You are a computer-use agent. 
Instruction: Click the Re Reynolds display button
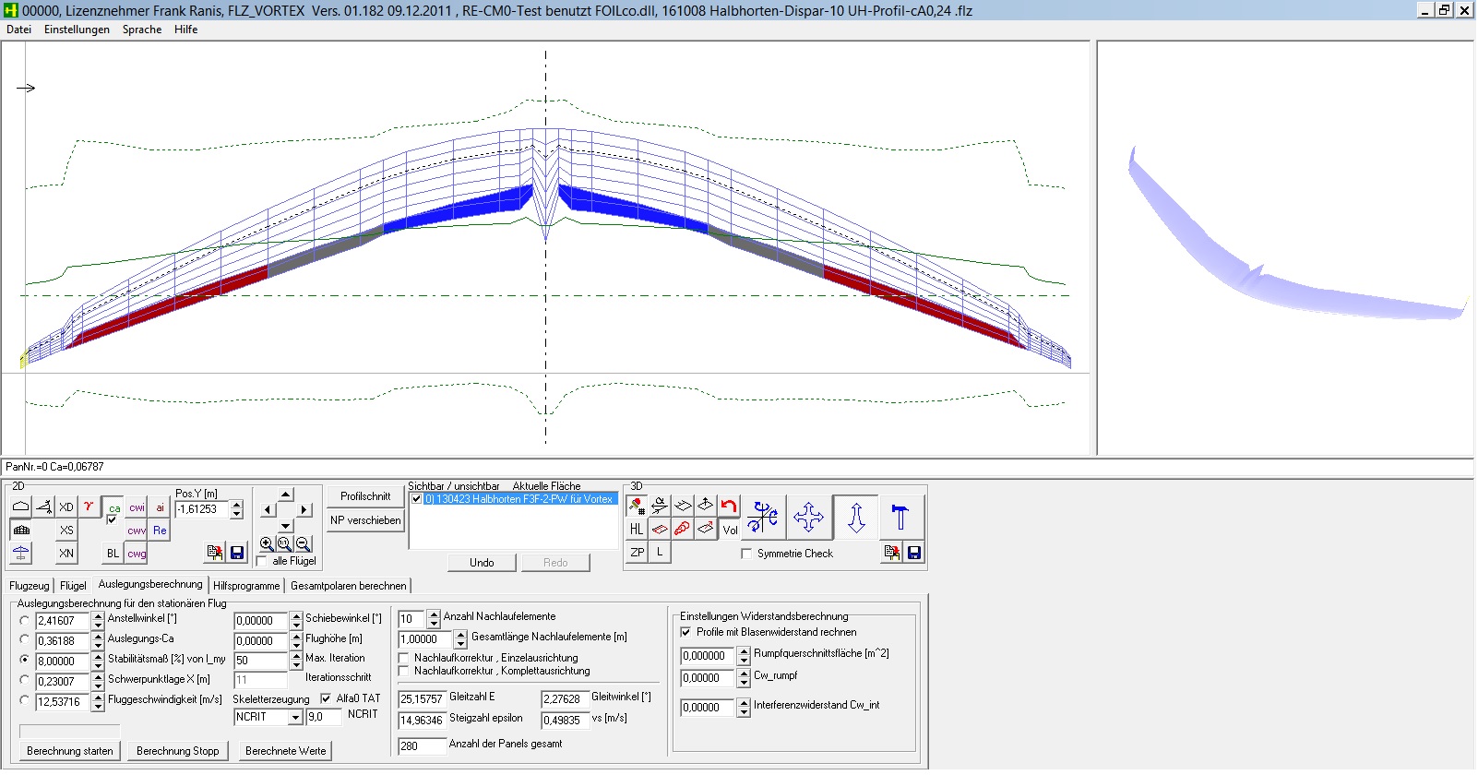click(x=160, y=531)
